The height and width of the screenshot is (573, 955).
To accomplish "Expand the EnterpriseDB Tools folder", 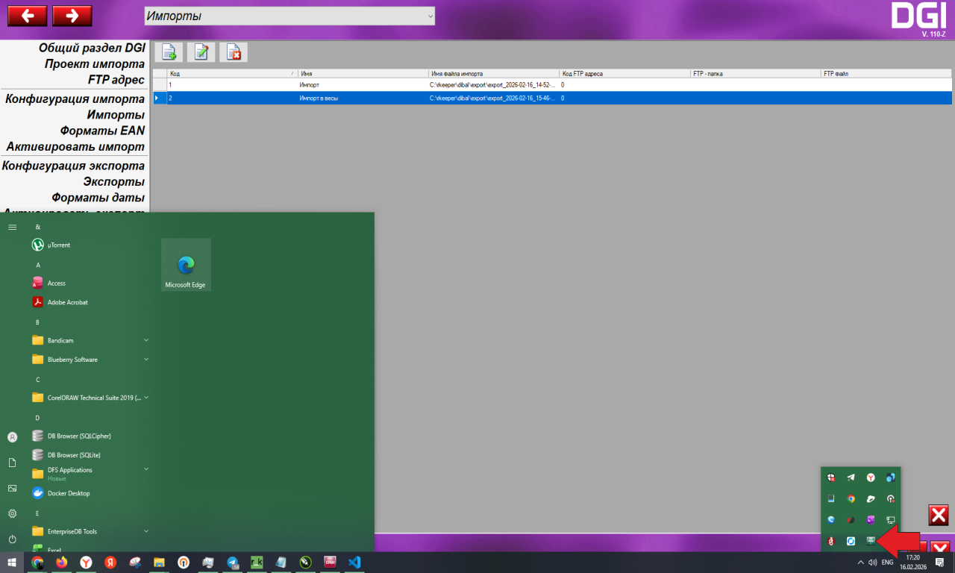I will (90, 531).
